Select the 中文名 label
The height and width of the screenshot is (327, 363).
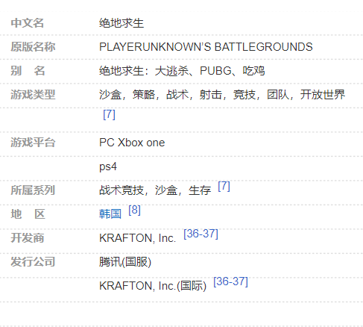[28, 23]
